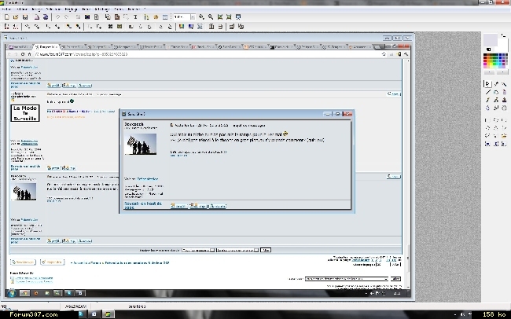Click the New document icon in toolbar
The width and height of the screenshot is (511, 319).
(x=6, y=16)
